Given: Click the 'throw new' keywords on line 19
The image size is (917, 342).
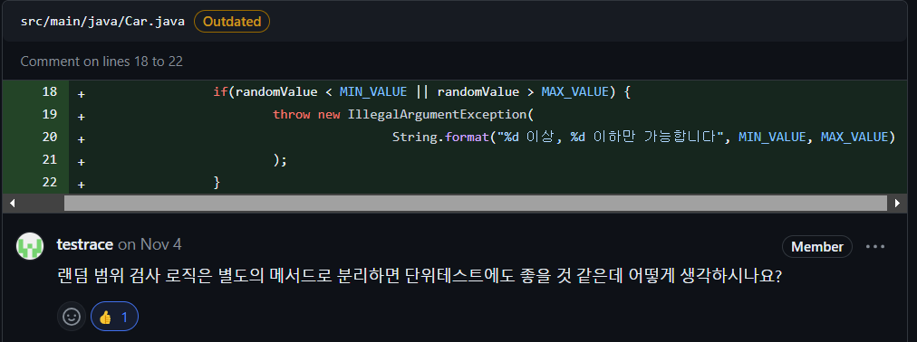Looking at the screenshot, I should [307, 114].
